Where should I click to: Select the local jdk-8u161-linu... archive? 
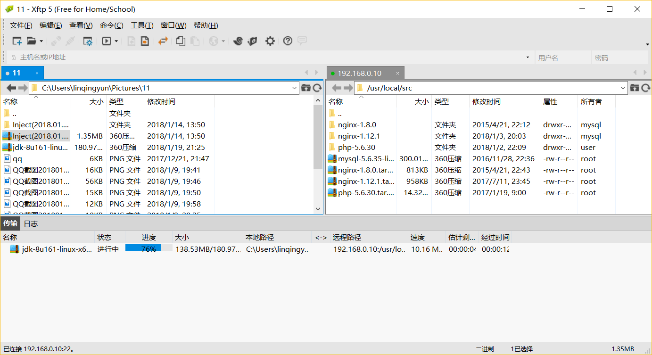35,147
